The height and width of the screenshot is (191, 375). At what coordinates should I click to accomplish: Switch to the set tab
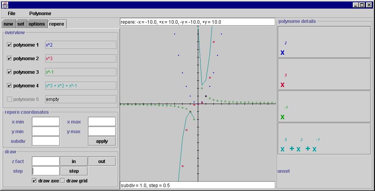pos(21,24)
